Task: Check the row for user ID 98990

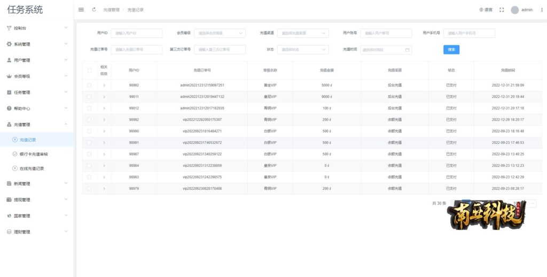Action: pos(89,131)
